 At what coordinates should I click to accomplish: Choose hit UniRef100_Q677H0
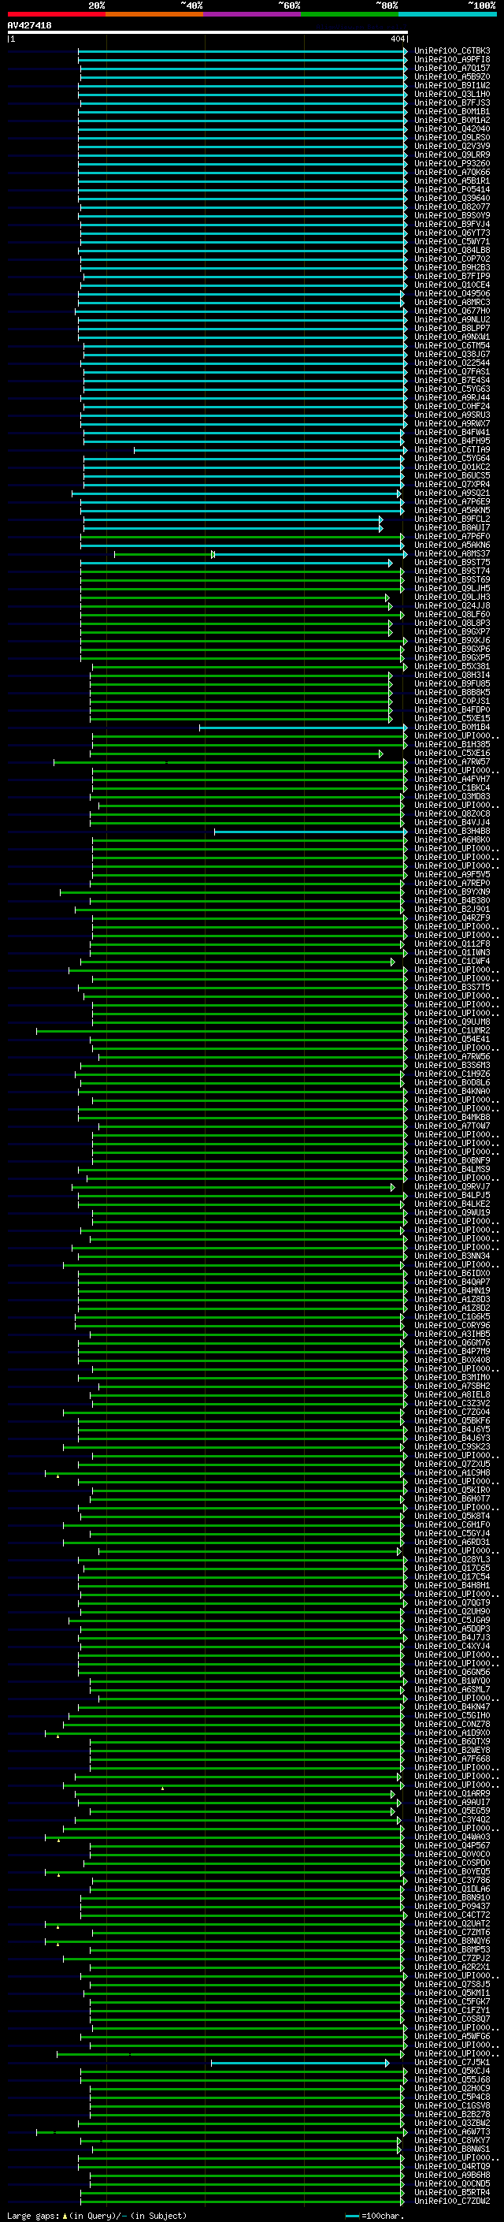coord(452,311)
